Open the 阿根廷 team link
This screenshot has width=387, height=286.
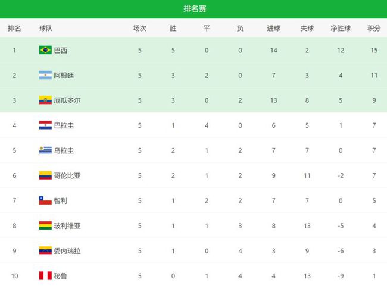(64, 76)
